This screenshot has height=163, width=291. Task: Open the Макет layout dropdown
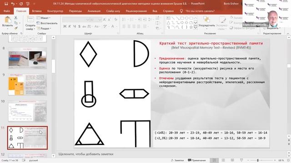click(44, 18)
